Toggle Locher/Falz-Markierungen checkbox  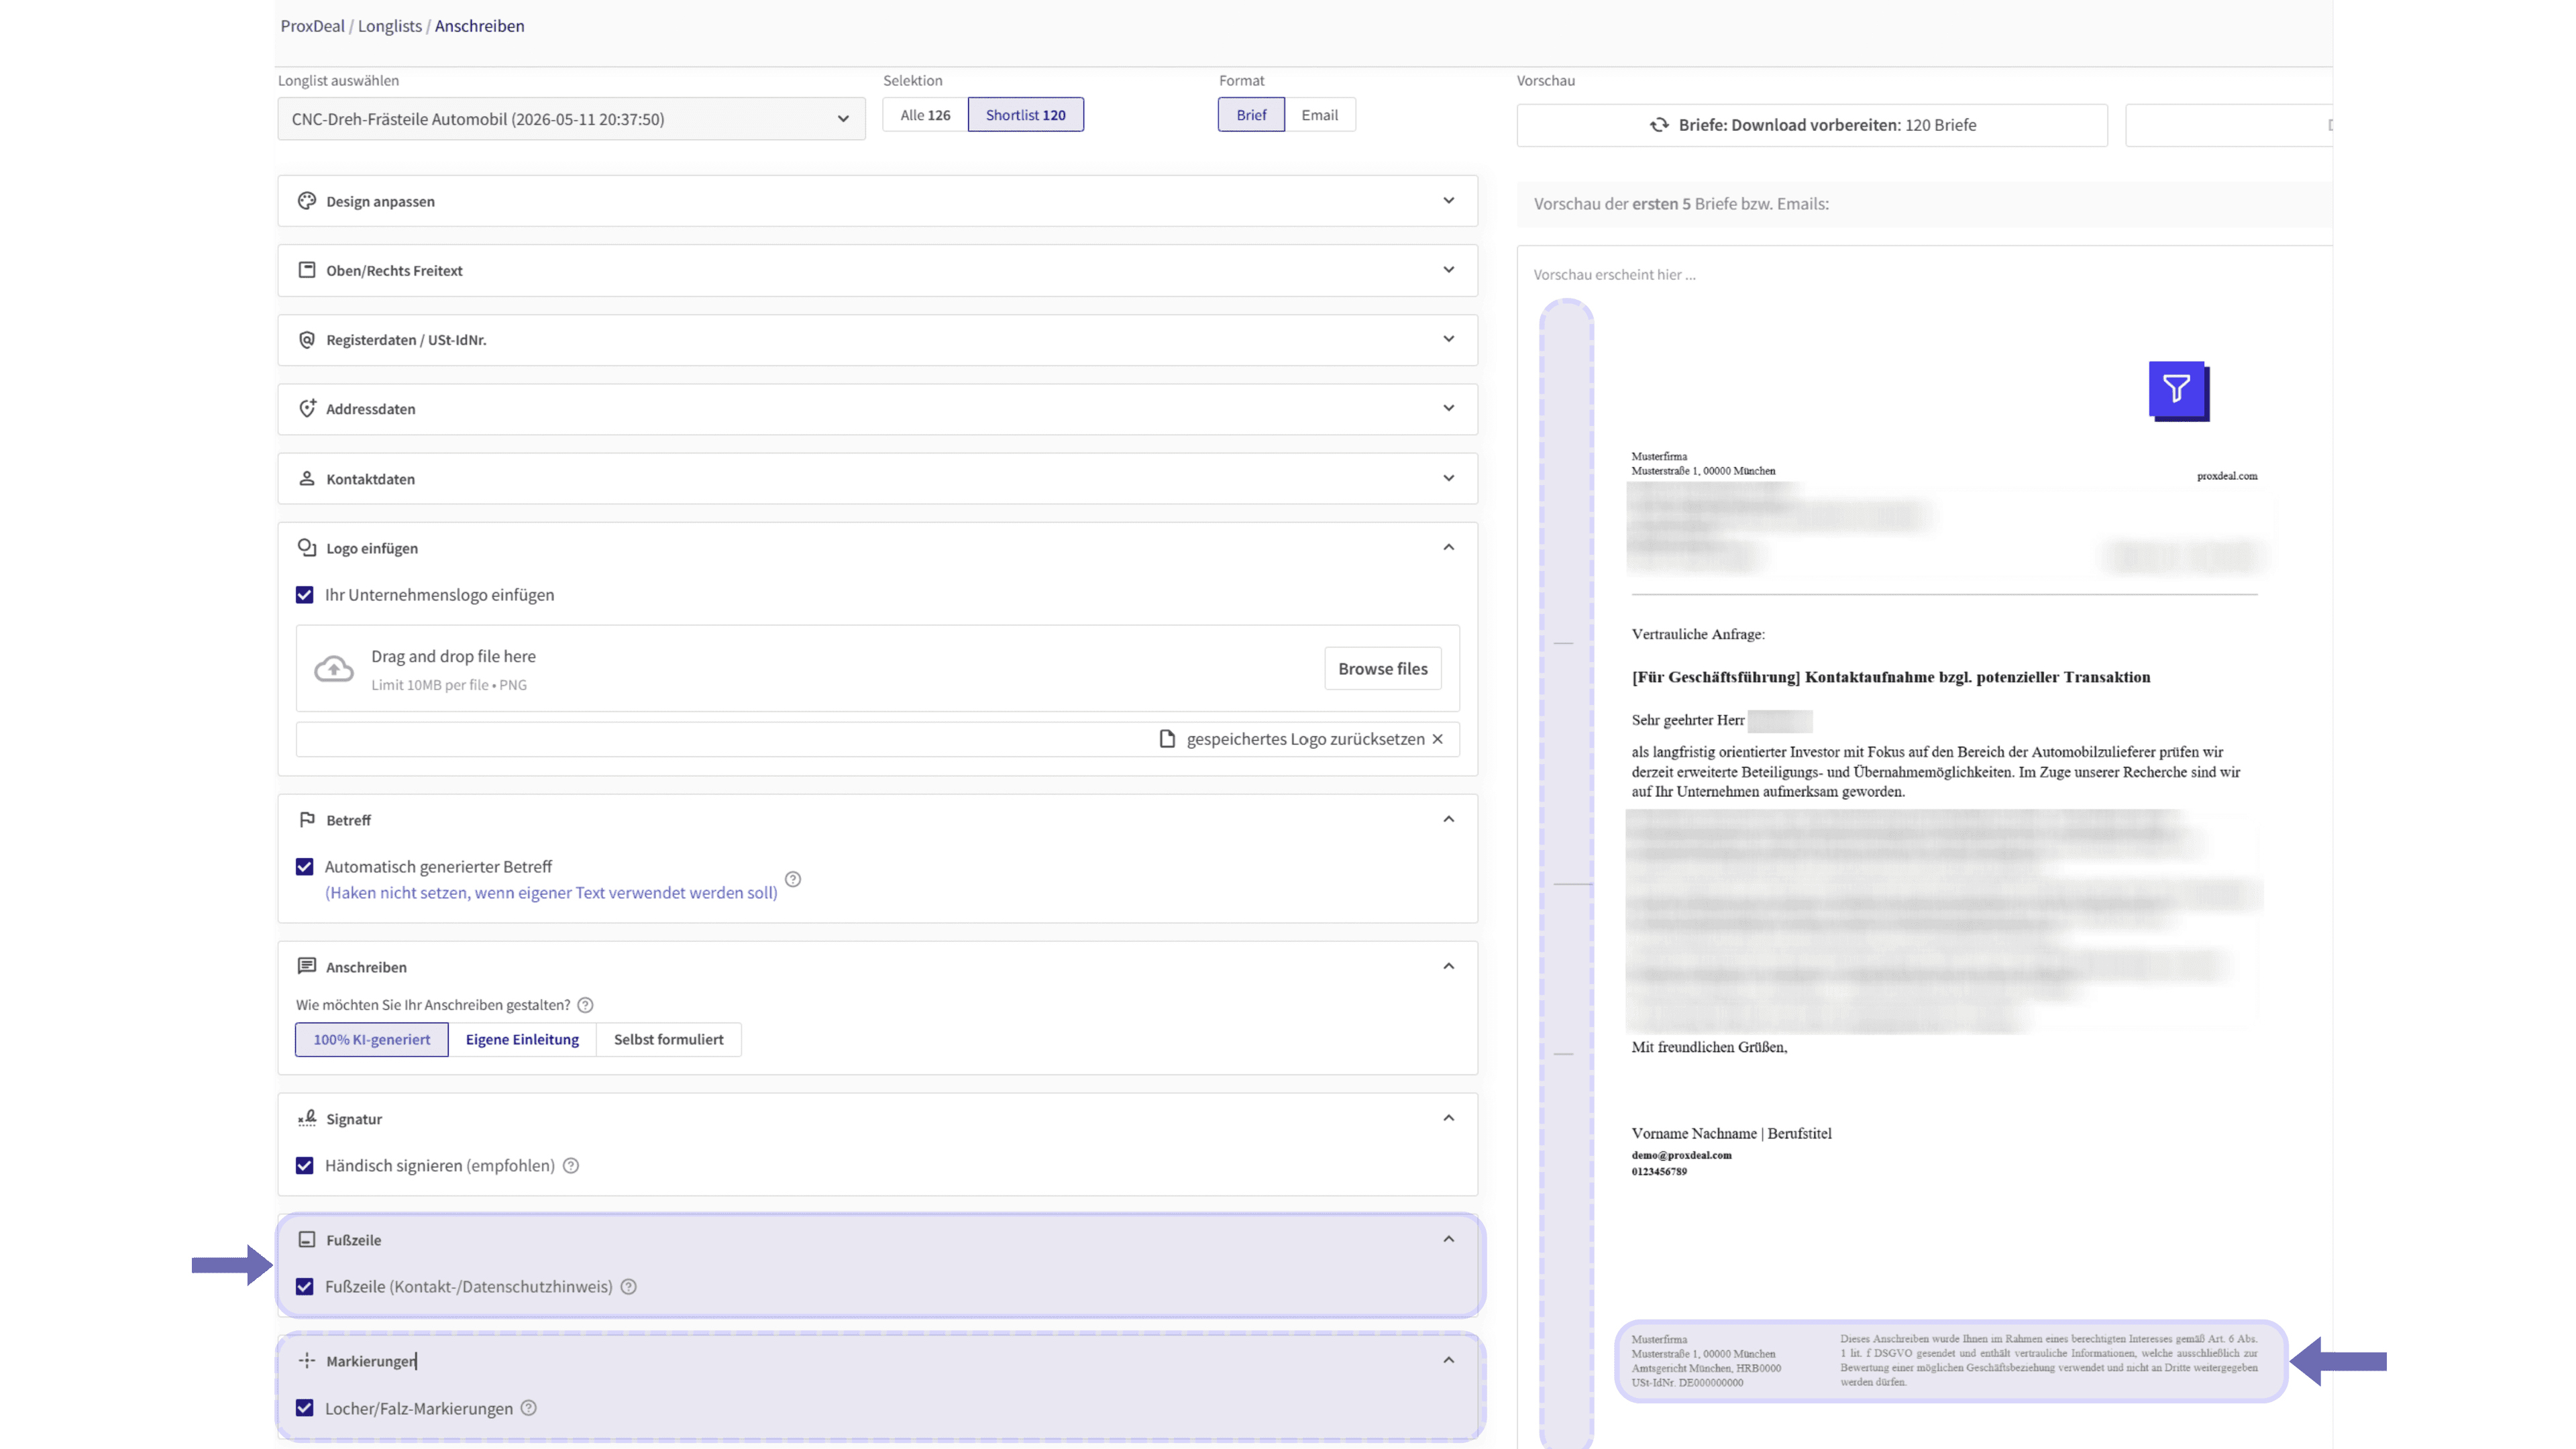point(305,1408)
